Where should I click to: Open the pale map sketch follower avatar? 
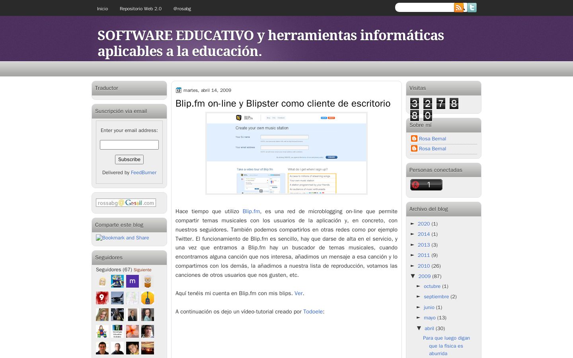(x=133, y=298)
